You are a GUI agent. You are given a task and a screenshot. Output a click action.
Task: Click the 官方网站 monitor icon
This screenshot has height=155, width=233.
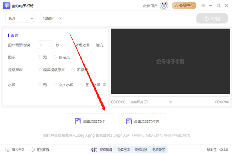(8, 150)
